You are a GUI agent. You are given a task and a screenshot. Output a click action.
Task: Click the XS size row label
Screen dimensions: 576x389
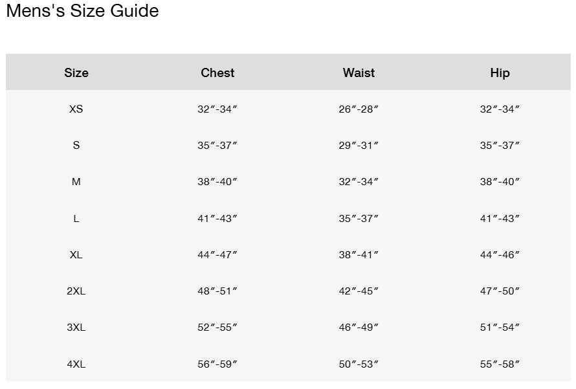pyautogui.click(x=76, y=109)
